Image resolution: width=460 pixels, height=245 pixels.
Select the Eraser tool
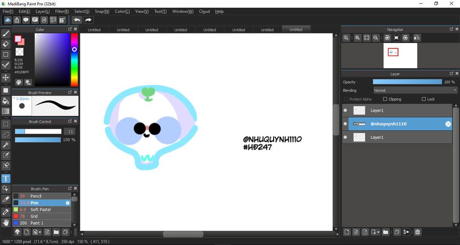(x=5, y=44)
